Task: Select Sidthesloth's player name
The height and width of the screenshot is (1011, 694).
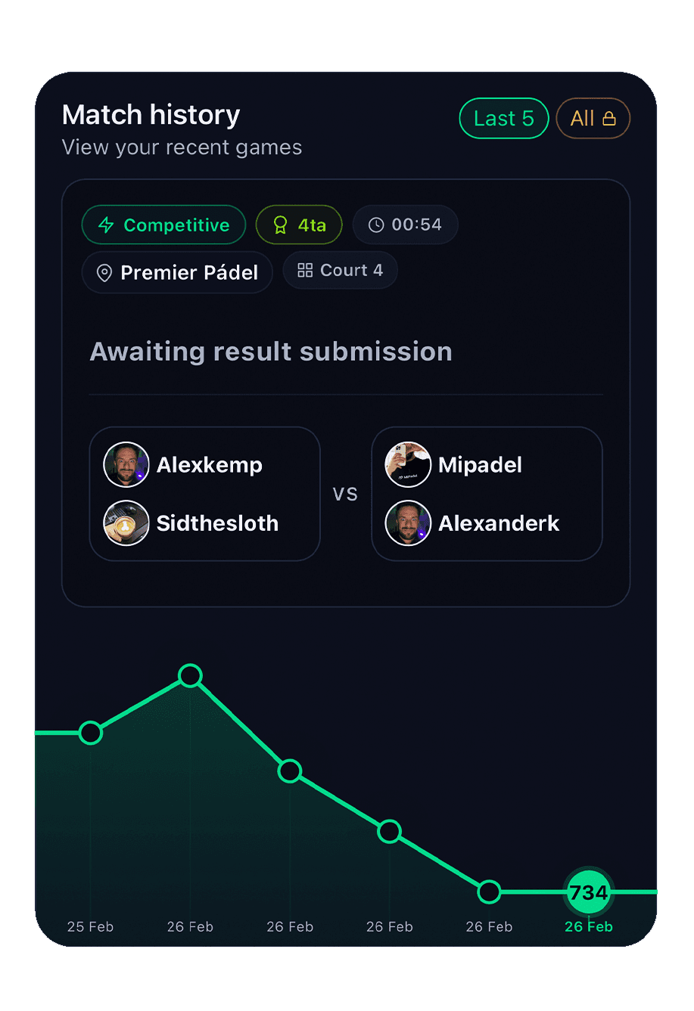Action: pos(217,523)
